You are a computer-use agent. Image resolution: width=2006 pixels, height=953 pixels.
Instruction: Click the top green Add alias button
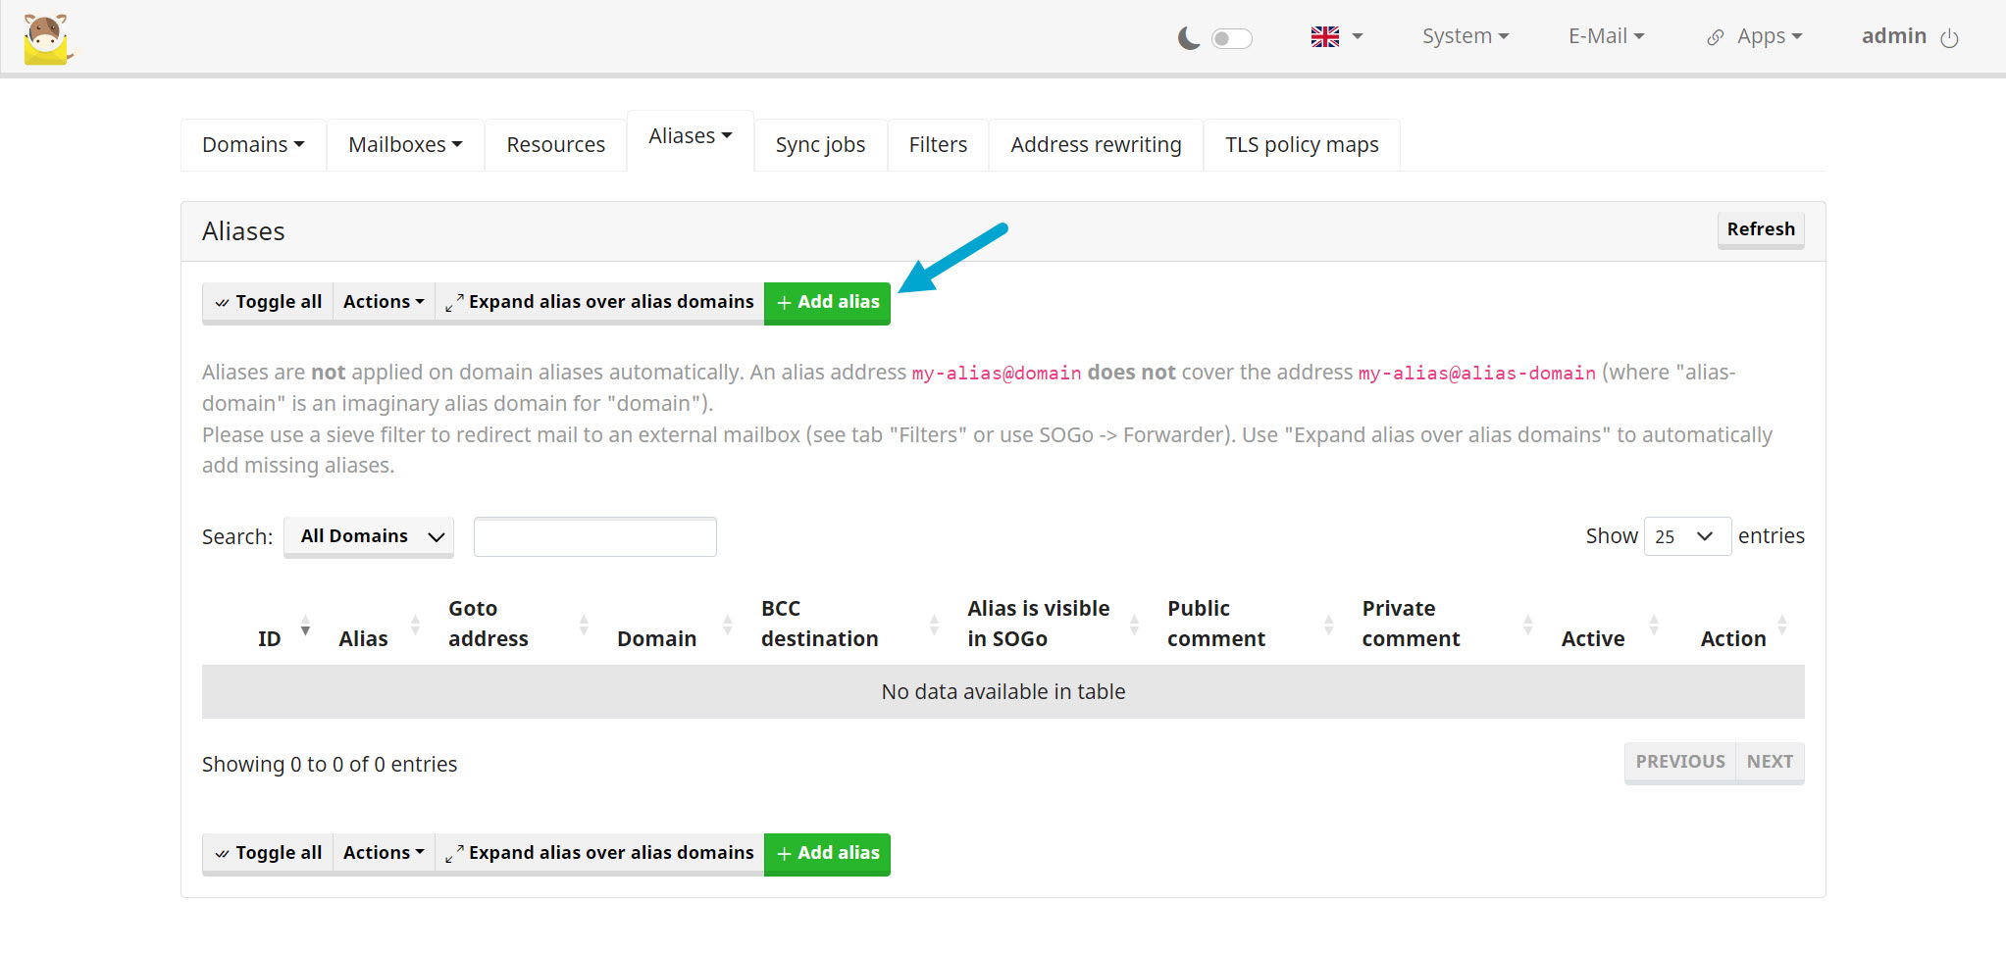click(x=827, y=302)
